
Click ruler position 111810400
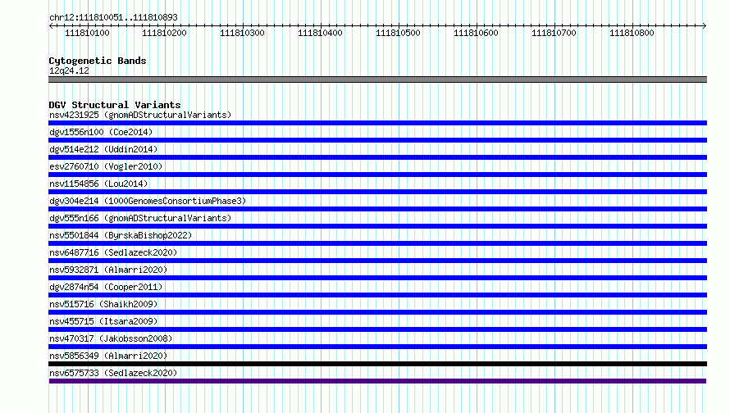coord(321,33)
